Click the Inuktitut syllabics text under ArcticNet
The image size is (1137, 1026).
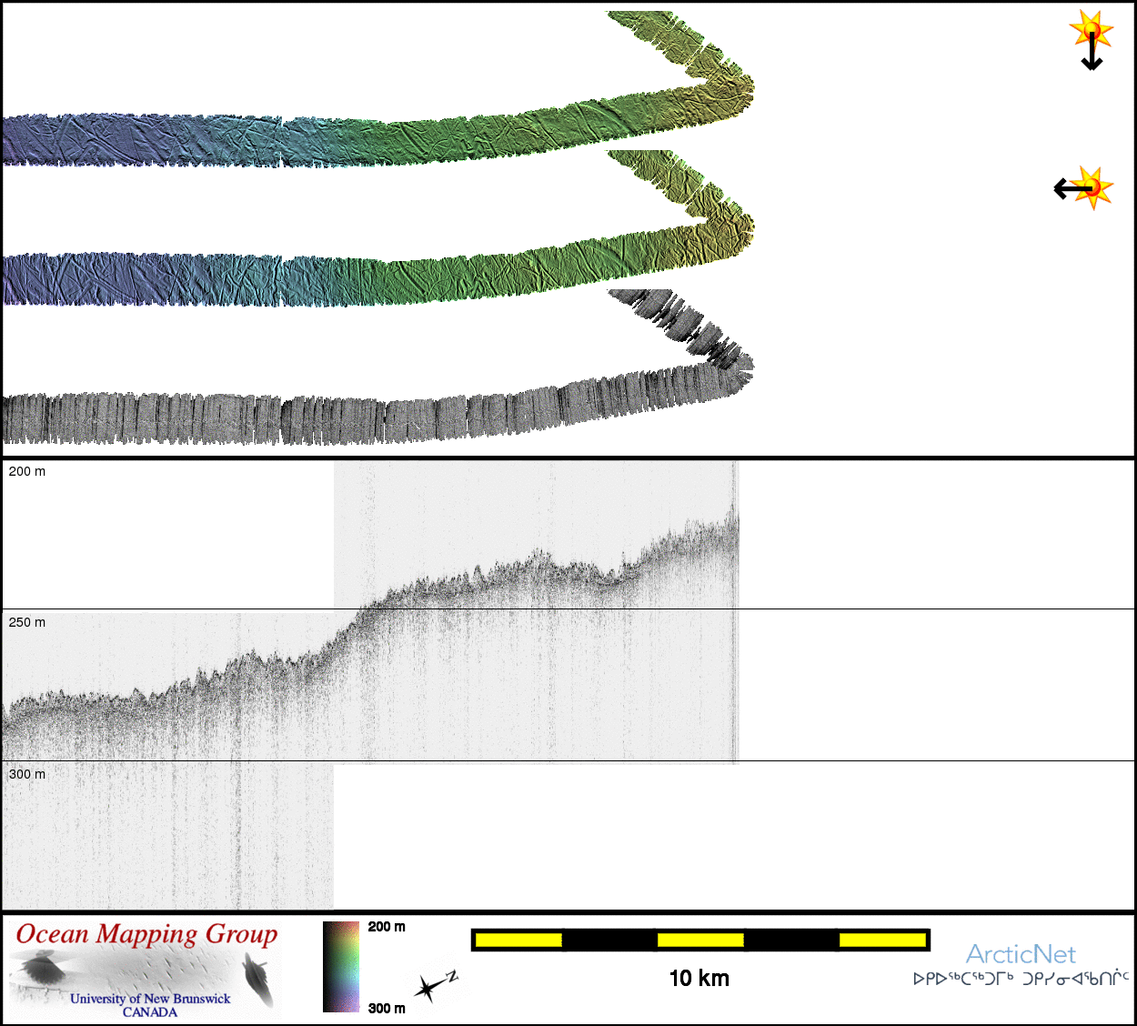click(x=1020, y=980)
